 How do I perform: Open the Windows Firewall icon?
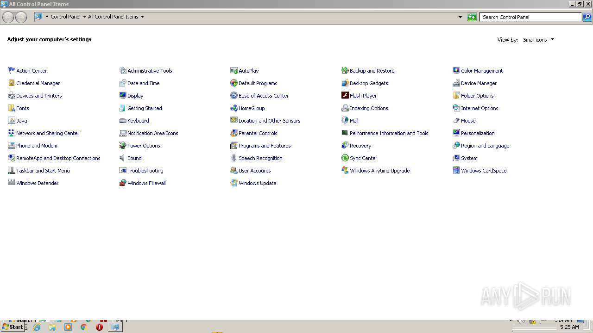click(123, 183)
